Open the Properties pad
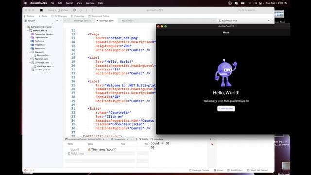The height and width of the screenshot is (175, 311). (x=78, y=16)
